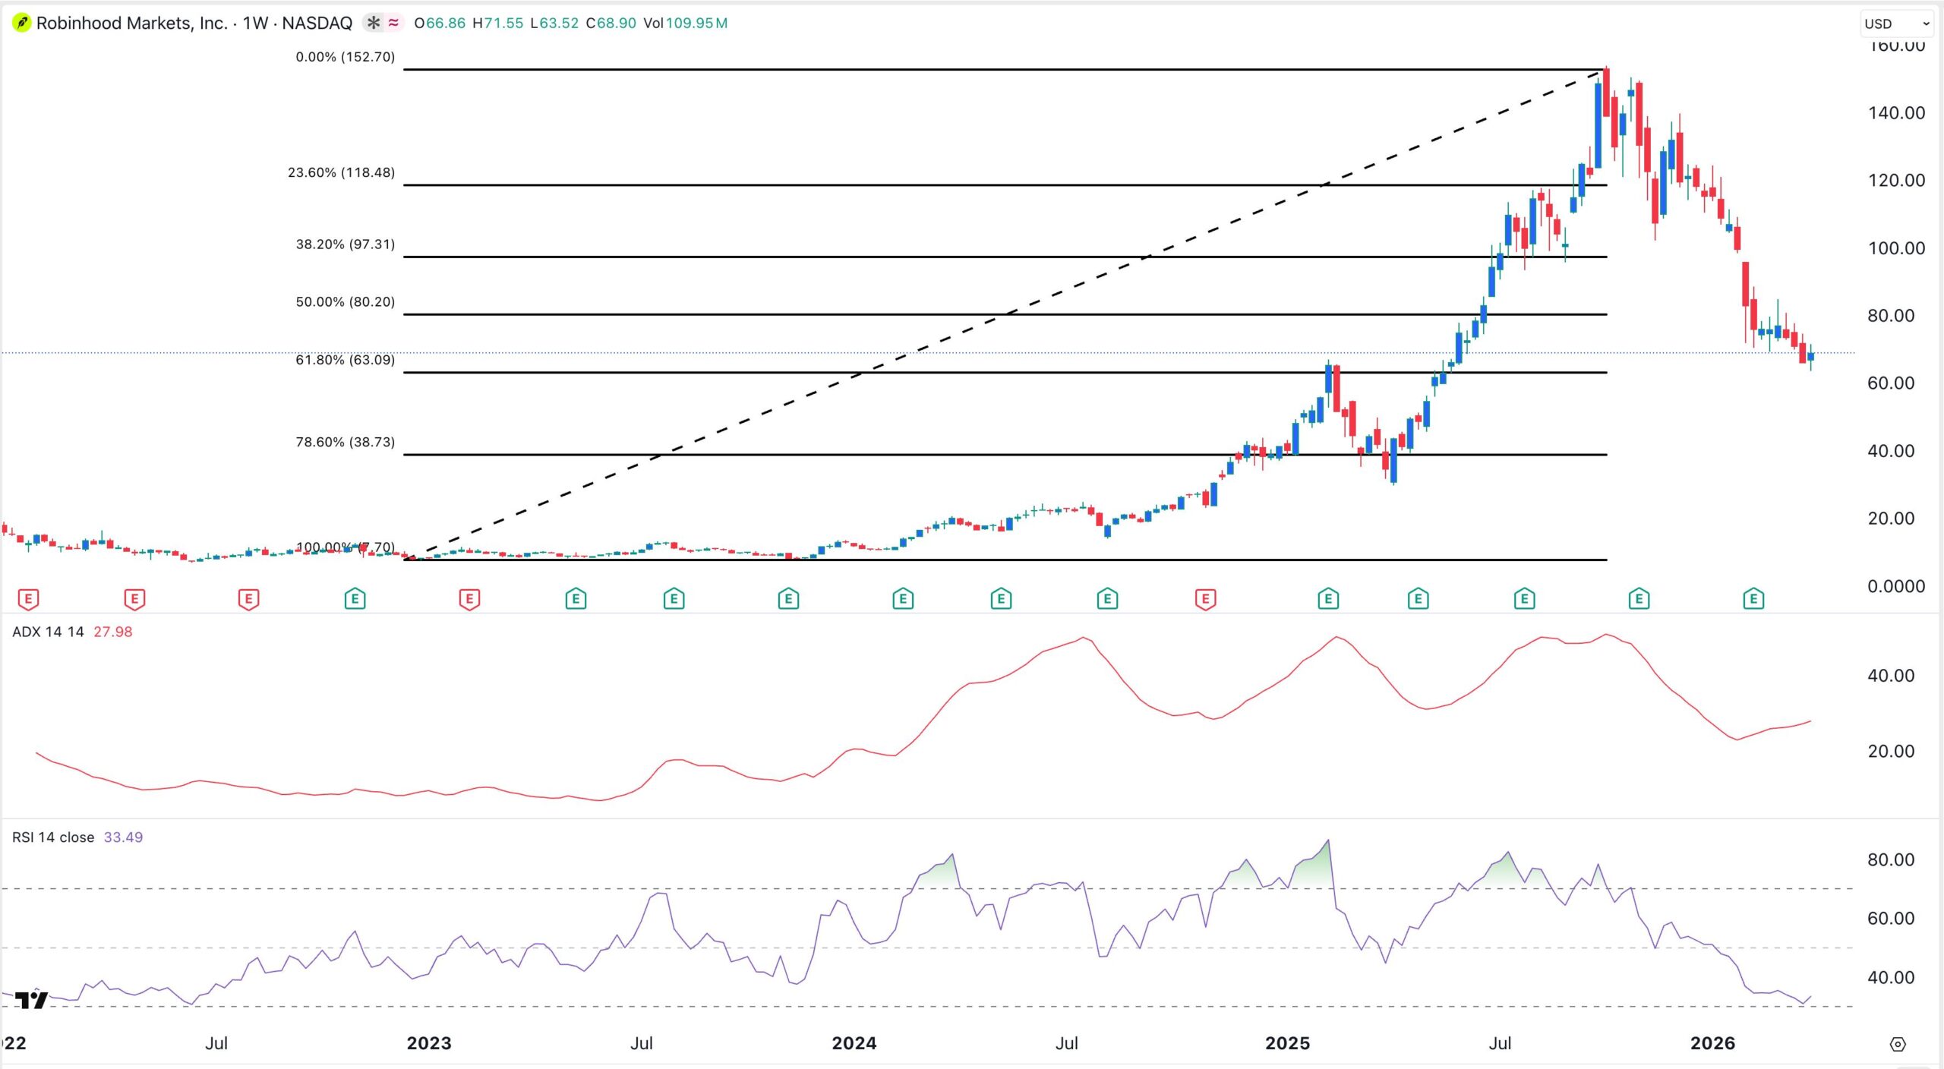Select the 50.00% (80.20) Fibonacci label
The height and width of the screenshot is (1069, 1944).
[346, 302]
